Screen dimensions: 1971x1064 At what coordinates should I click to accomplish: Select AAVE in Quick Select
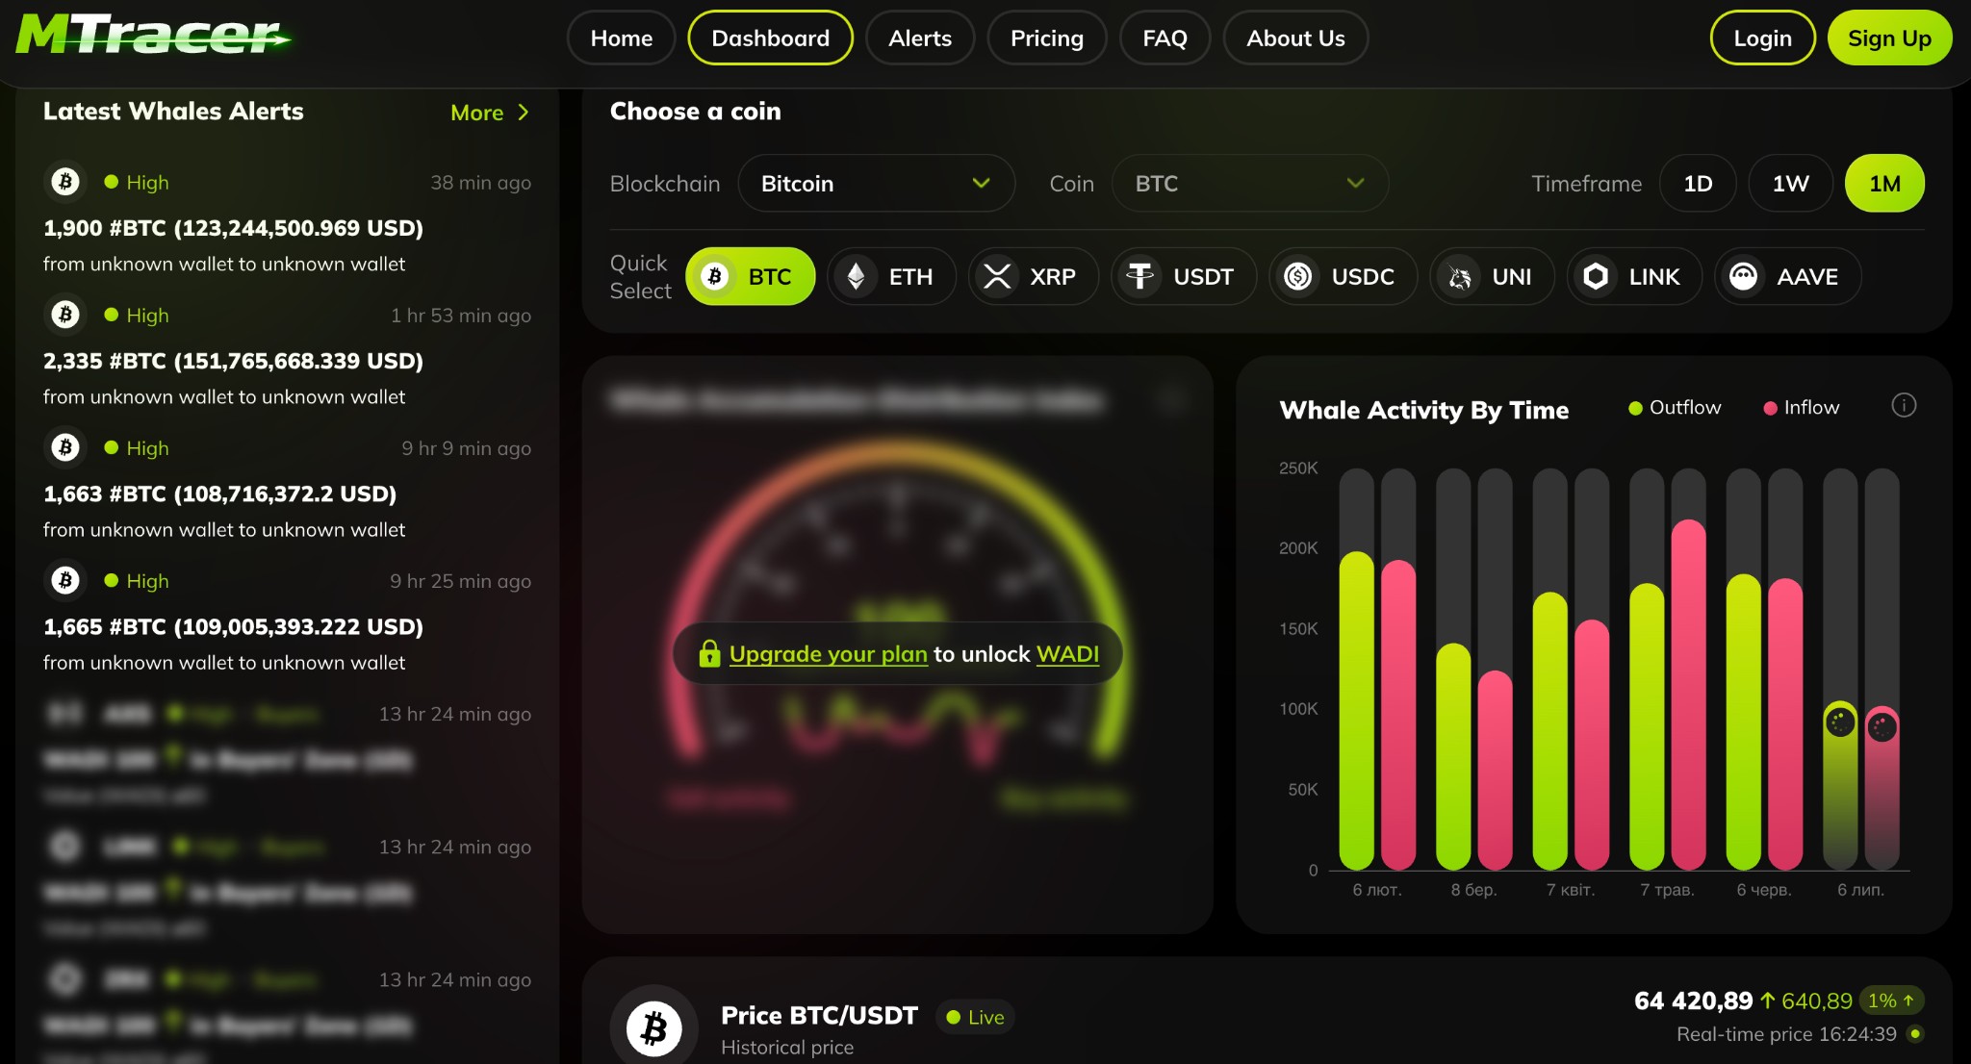coord(1787,277)
